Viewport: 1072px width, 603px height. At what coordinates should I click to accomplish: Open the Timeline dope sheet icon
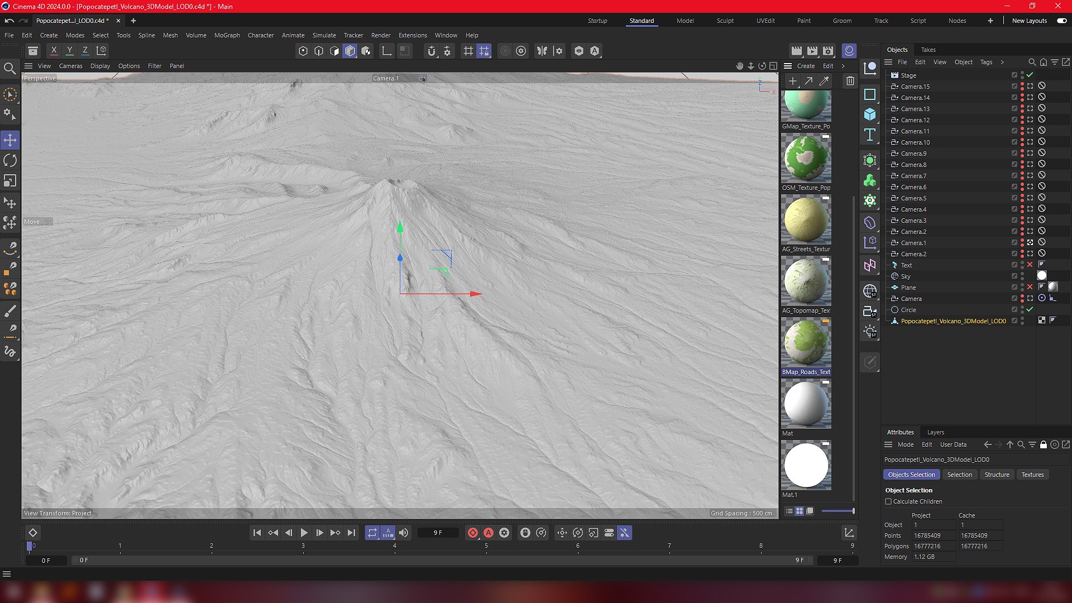pos(849,533)
